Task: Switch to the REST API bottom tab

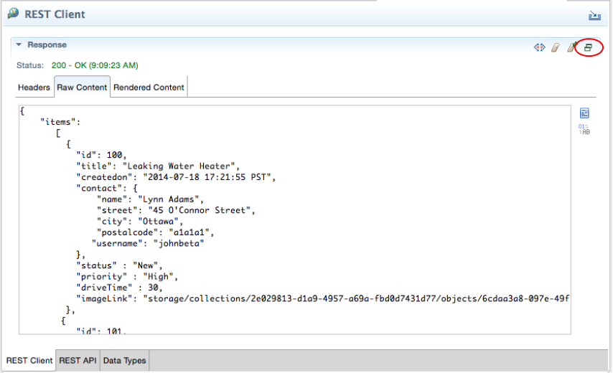Action: (x=78, y=360)
